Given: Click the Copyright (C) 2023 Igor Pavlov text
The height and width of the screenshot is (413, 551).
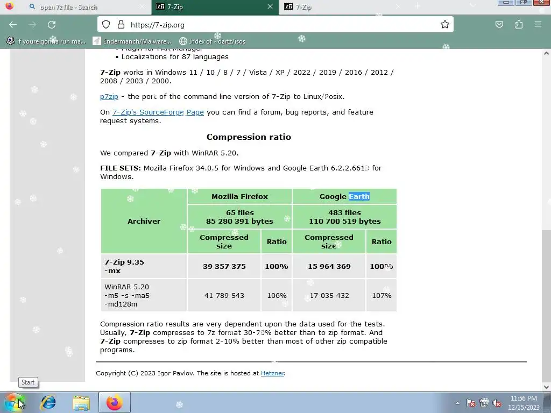Looking at the screenshot, I should pyautogui.click(x=145, y=373).
